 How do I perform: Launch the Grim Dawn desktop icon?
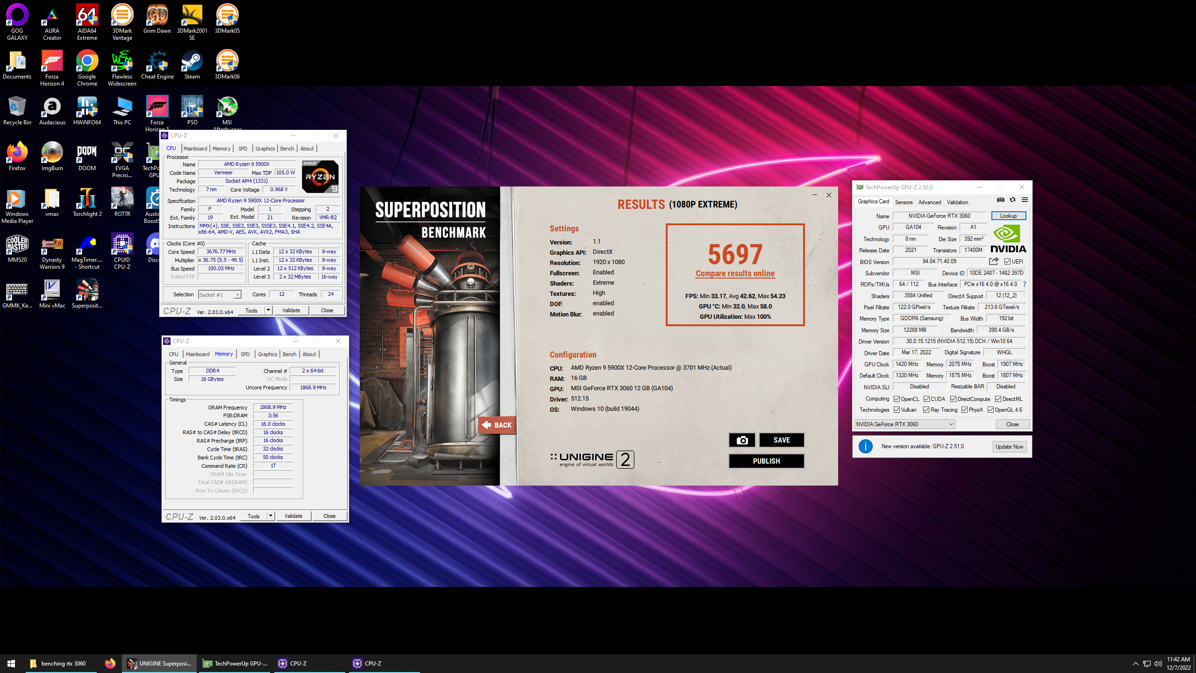(157, 19)
